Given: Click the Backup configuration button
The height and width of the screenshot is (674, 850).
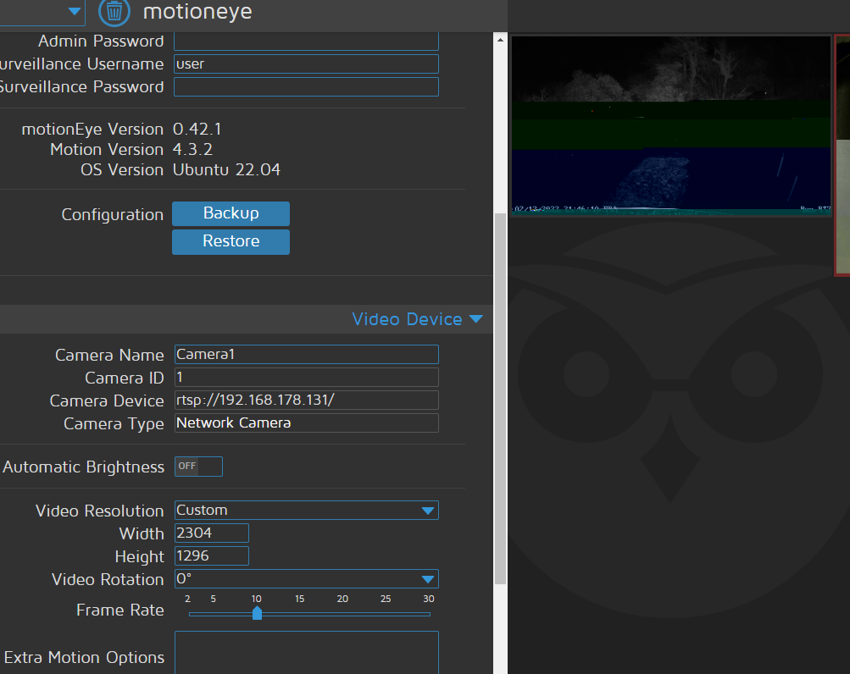Looking at the screenshot, I should pyautogui.click(x=231, y=213).
